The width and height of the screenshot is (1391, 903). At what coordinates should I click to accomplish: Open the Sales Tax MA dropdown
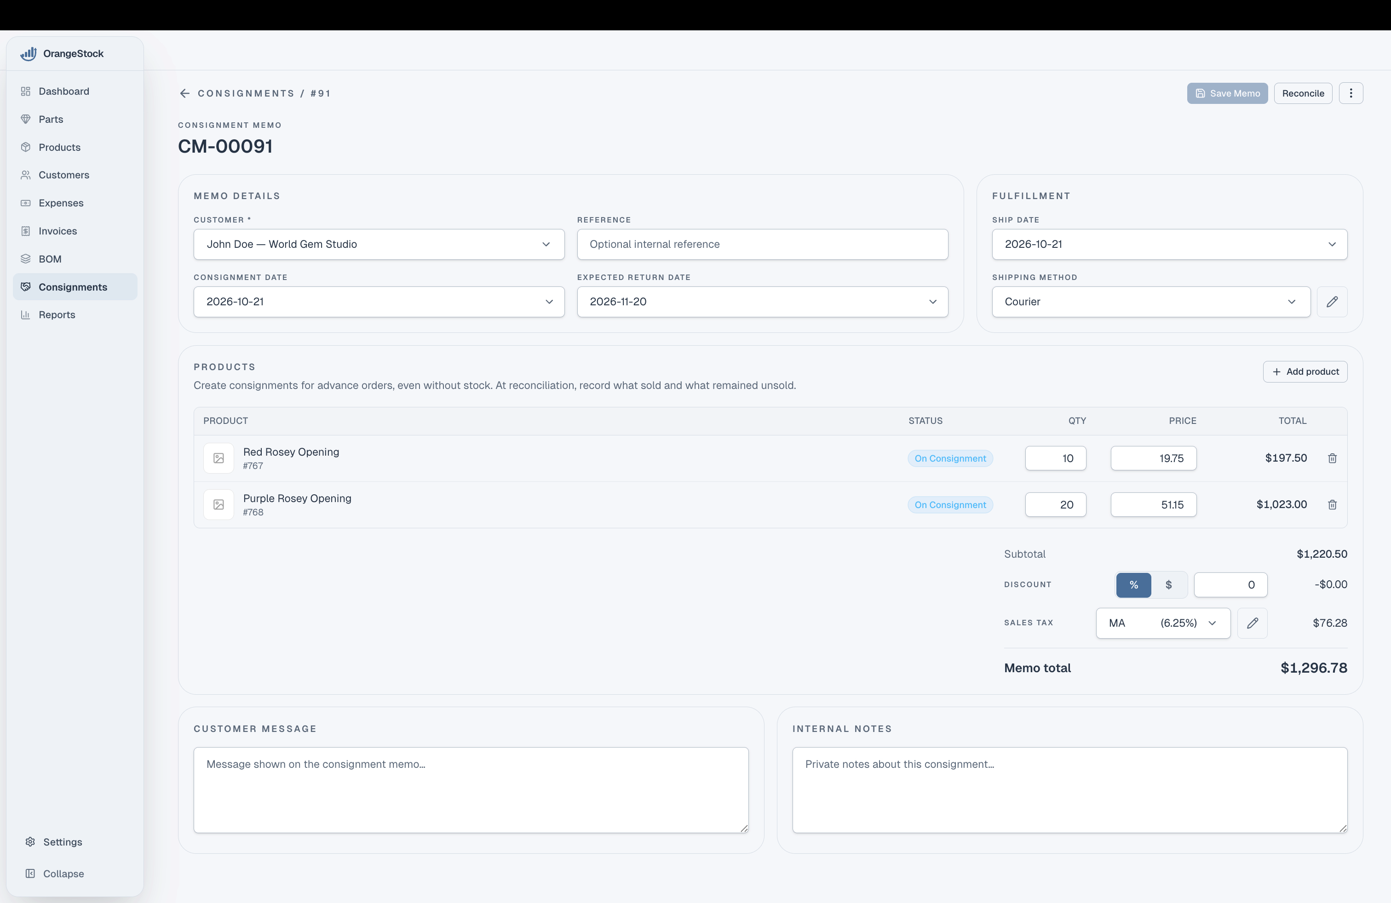(x=1163, y=623)
